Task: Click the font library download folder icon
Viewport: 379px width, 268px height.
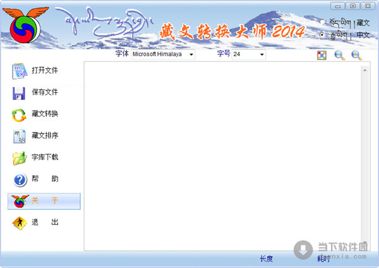Action: [x=20, y=158]
